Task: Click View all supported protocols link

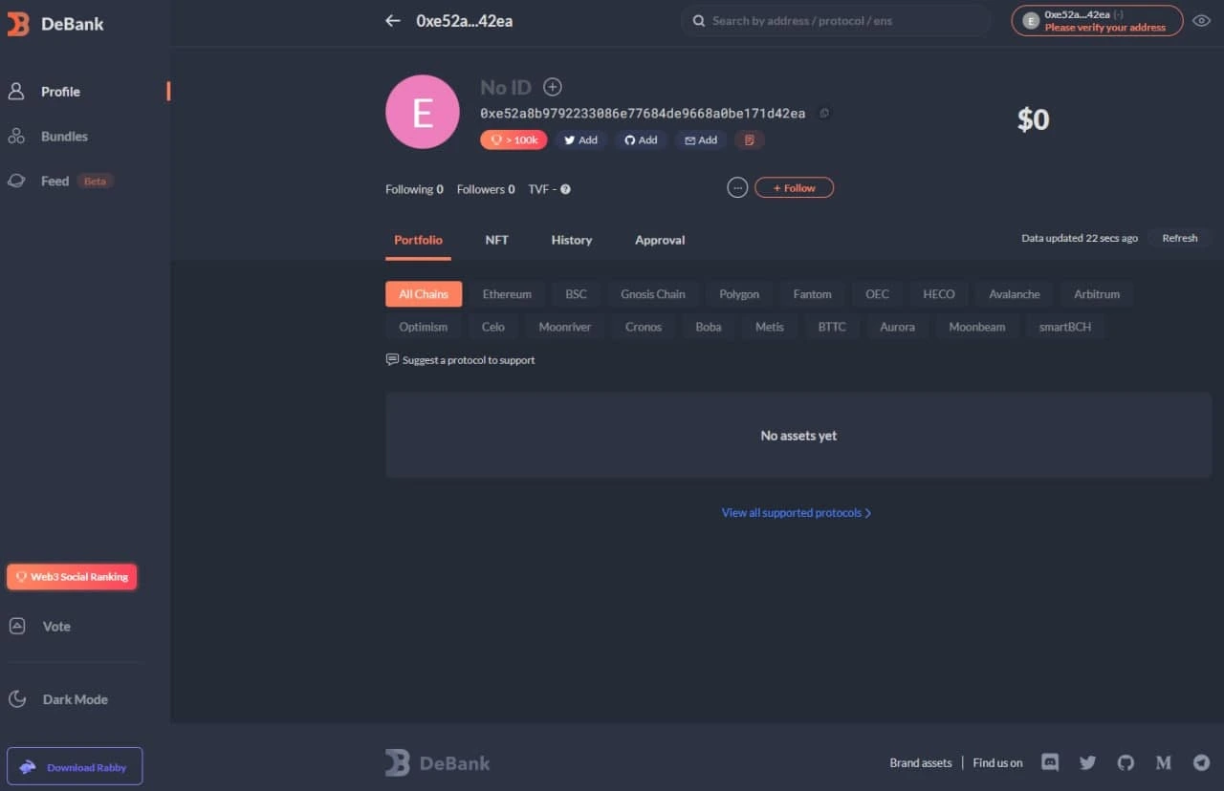Action: [797, 512]
